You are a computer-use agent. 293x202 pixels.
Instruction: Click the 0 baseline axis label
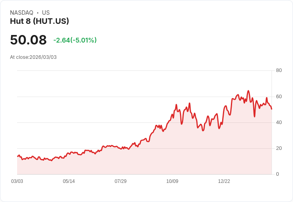pos(277,174)
